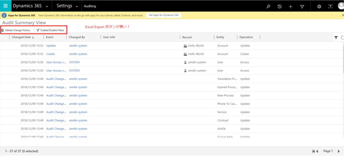
Task: Click account icon beside first Hello World
Action: [x=185, y=46]
